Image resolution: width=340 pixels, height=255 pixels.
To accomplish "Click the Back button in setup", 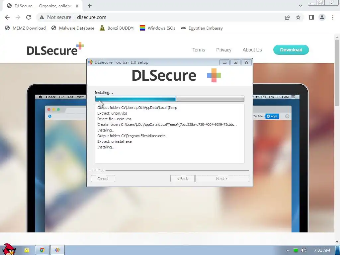I will click(182, 179).
